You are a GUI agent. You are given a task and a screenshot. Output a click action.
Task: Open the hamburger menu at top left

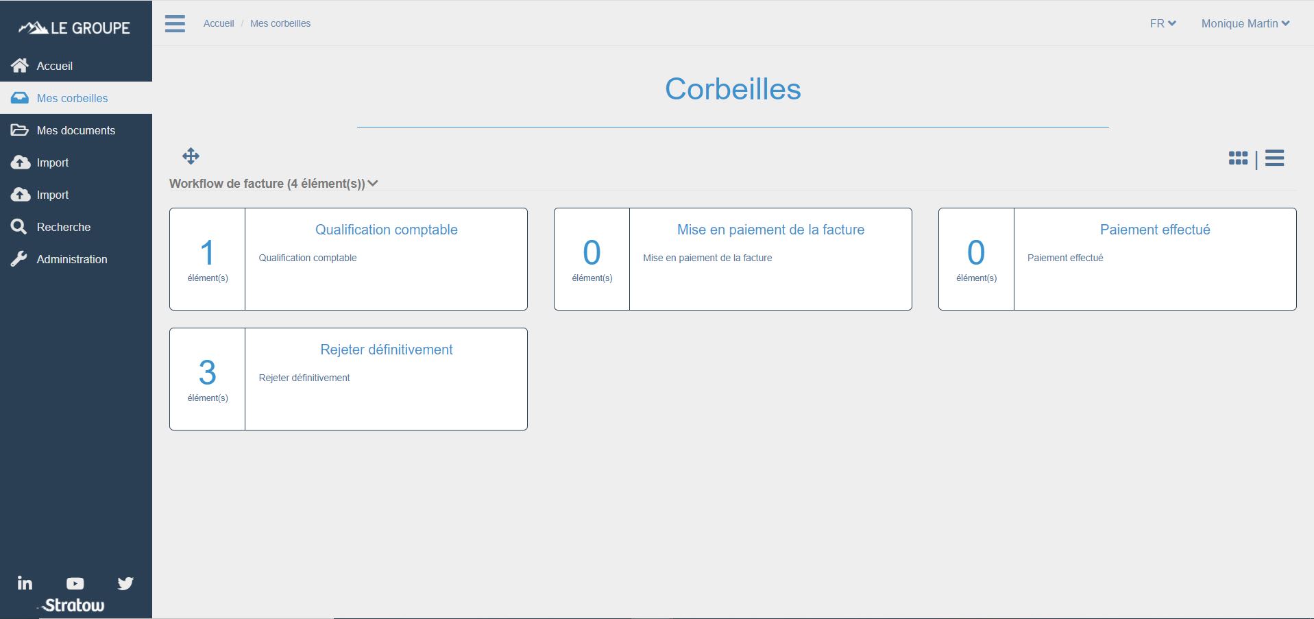(175, 23)
